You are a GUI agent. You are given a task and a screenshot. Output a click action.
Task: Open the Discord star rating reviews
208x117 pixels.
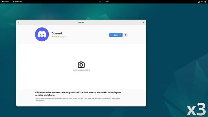coord(56,37)
